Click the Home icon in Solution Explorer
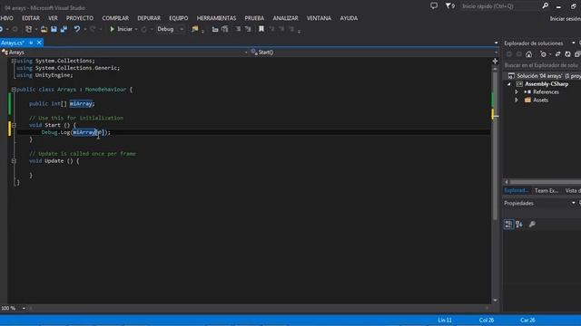This screenshot has height=326, width=581. (x=528, y=54)
